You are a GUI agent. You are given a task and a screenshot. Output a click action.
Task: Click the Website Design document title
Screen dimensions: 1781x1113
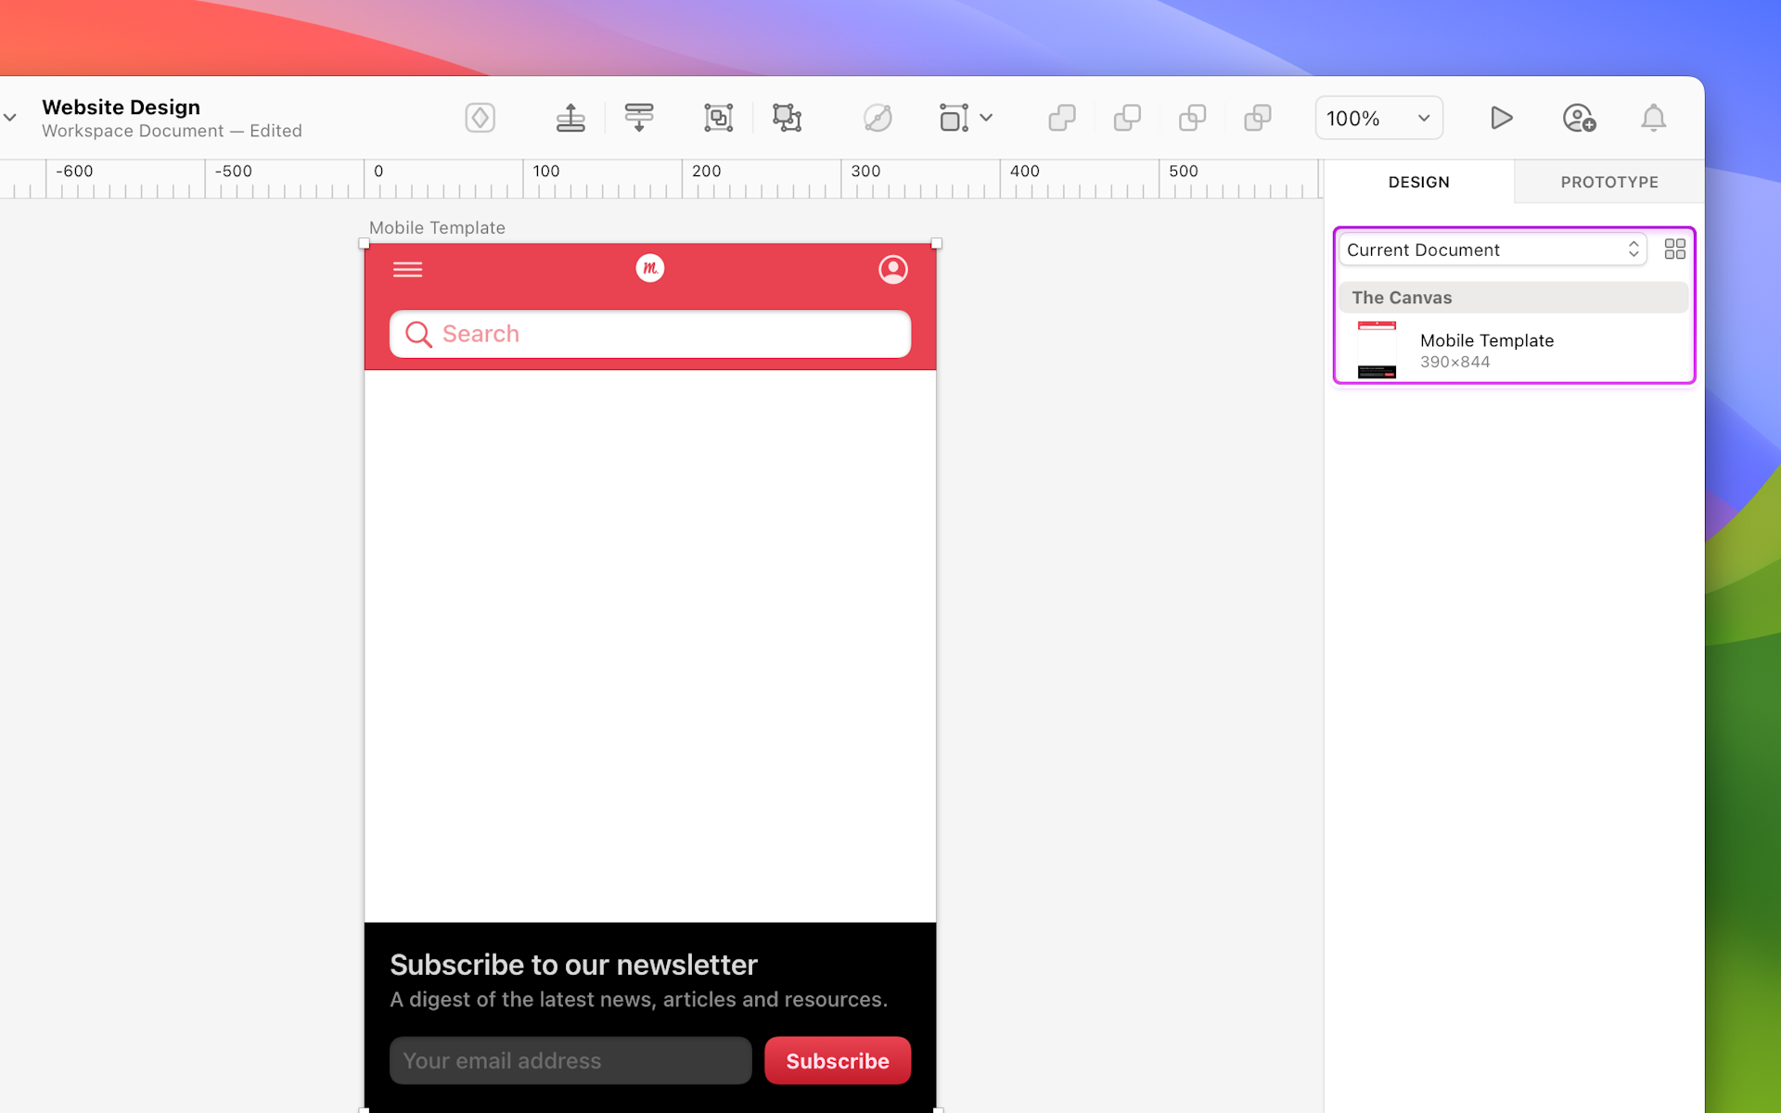[x=121, y=108]
